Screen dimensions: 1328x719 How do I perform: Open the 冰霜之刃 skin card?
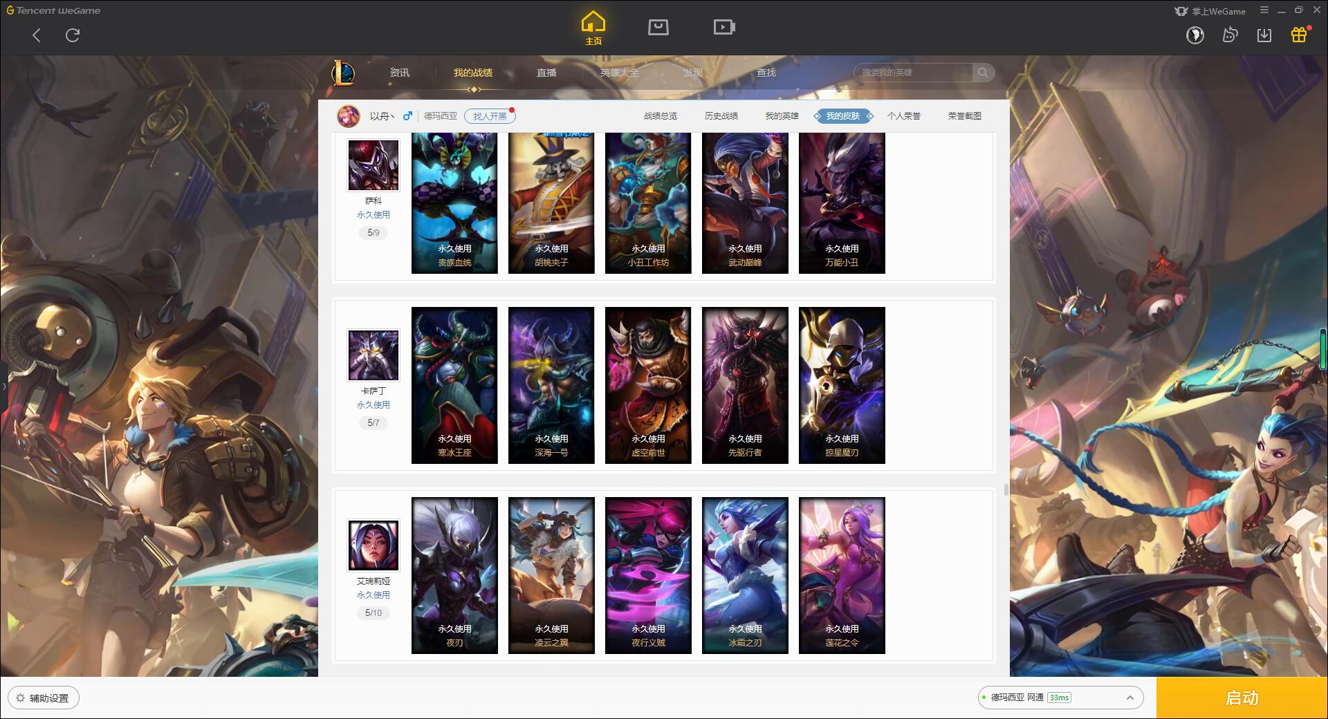(x=745, y=575)
